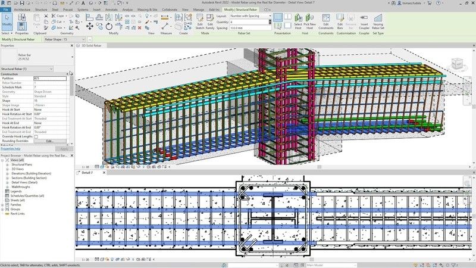Open the Edit Constraints tool
Viewport: 476px width, 268px height.
[325, 21]
